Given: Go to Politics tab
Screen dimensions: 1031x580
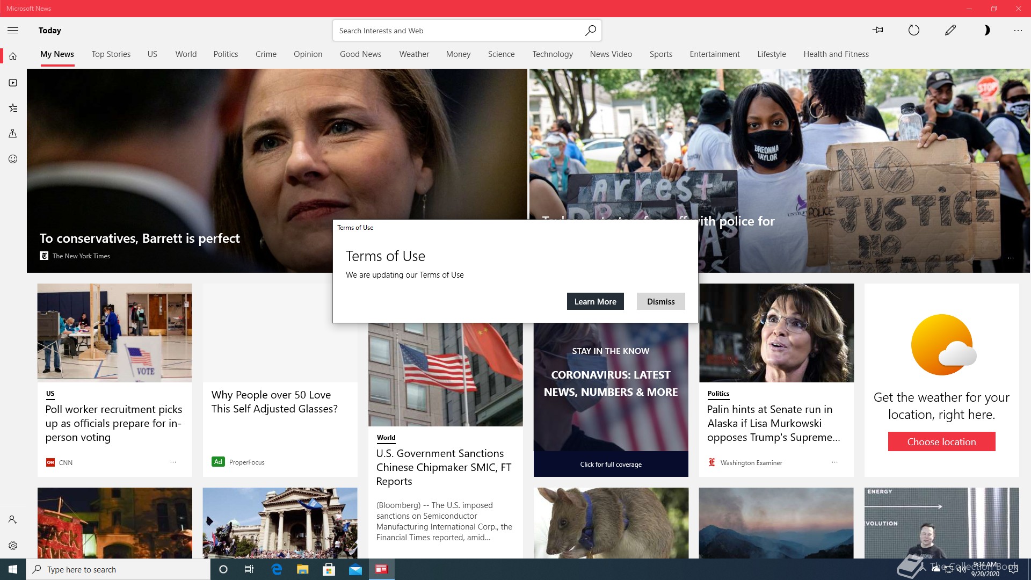Looking at the screenshot, I should pyautogui.click(x=226, y=54).
